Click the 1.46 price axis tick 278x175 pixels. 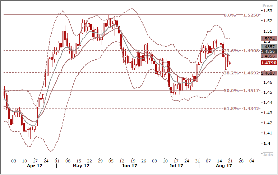click(268, 82)
